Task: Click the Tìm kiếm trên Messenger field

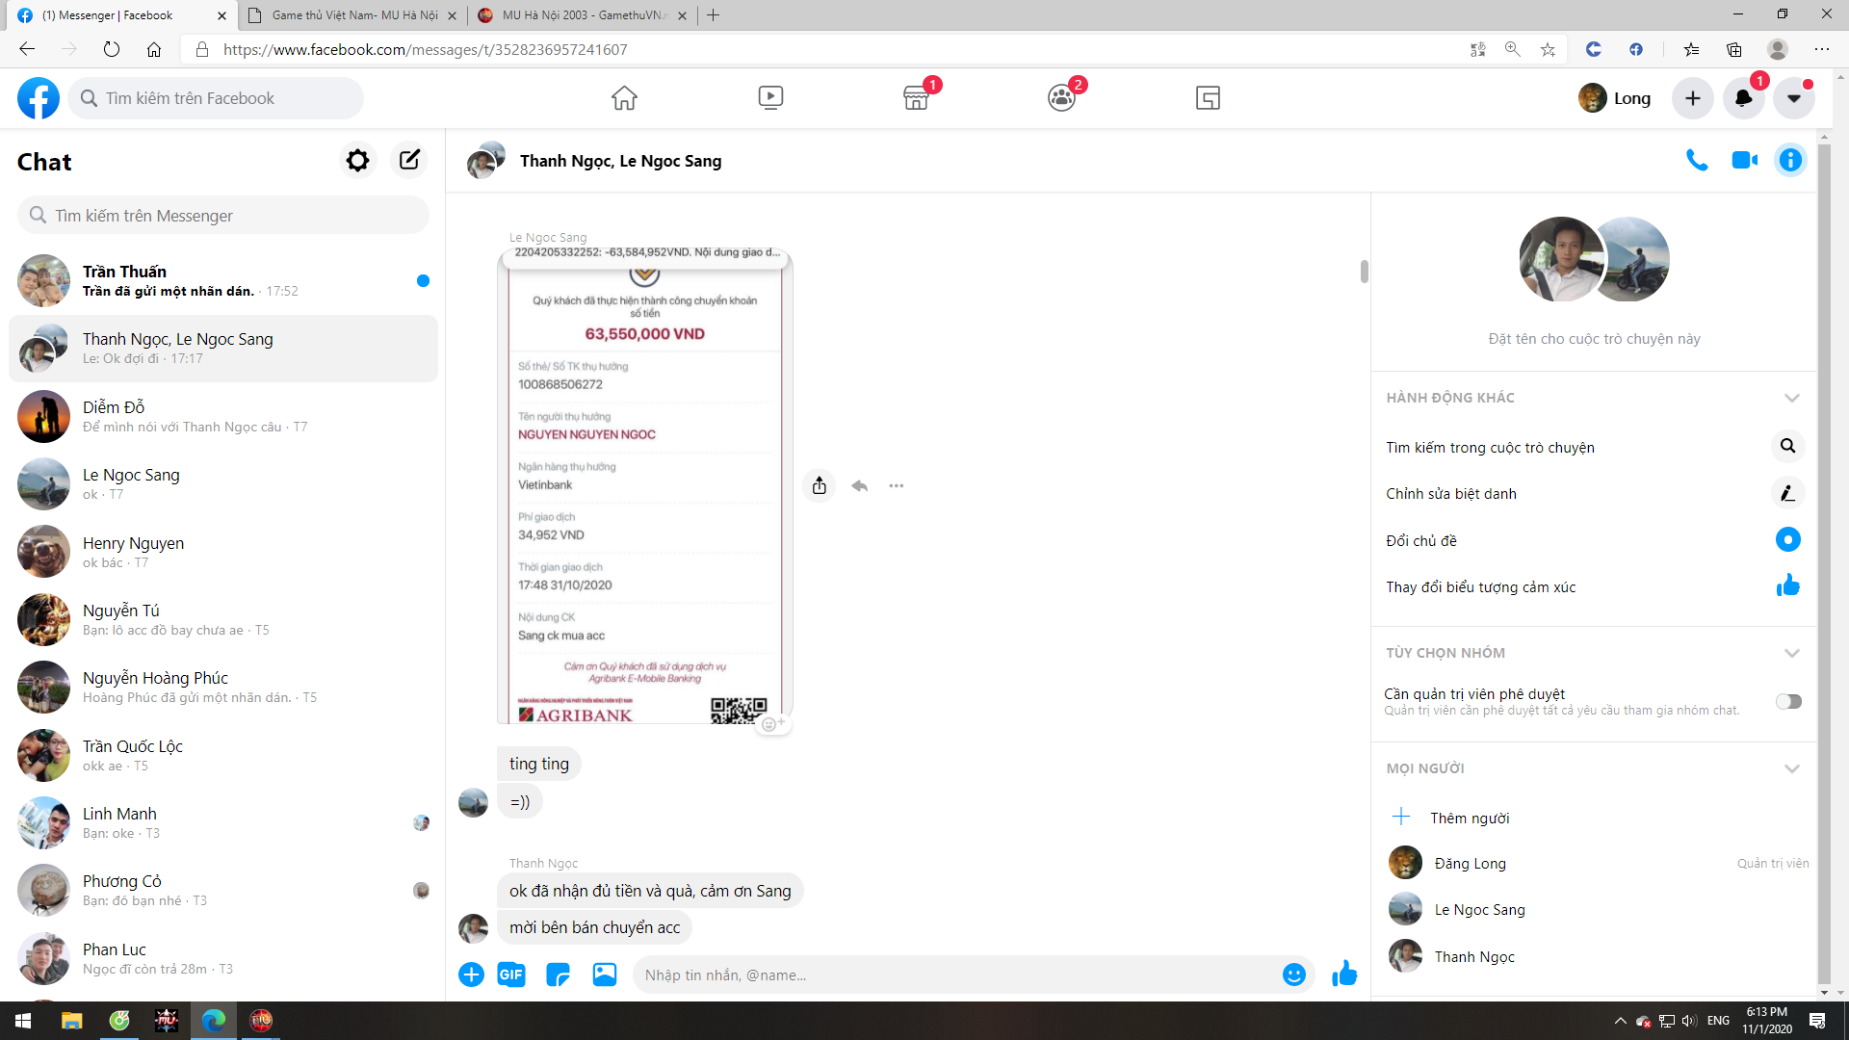Action: pyautogui.click(x=223, y=216)
